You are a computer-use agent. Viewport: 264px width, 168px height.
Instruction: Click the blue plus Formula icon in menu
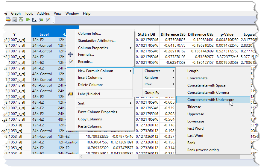(x=71, y=55)
